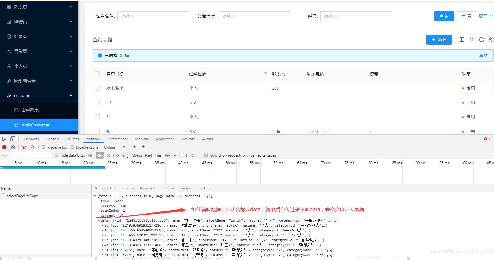
Task: Click the basicCustomer smiley icon
Action: click(x=16, y=125)
